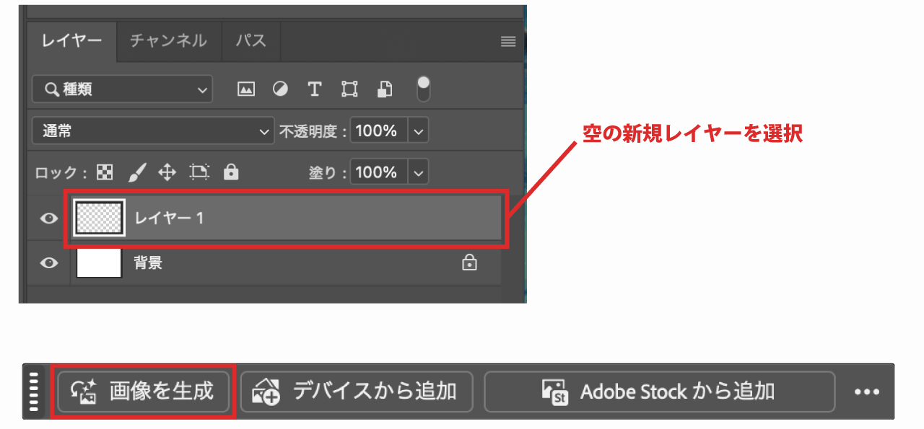924x429 pixels.
Task: Open the three-dots more options menu
Action: (867, 392)
